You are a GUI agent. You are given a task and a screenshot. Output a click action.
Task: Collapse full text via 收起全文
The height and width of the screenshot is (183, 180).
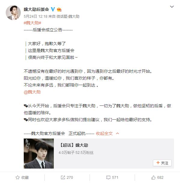[x=104, y=133]
